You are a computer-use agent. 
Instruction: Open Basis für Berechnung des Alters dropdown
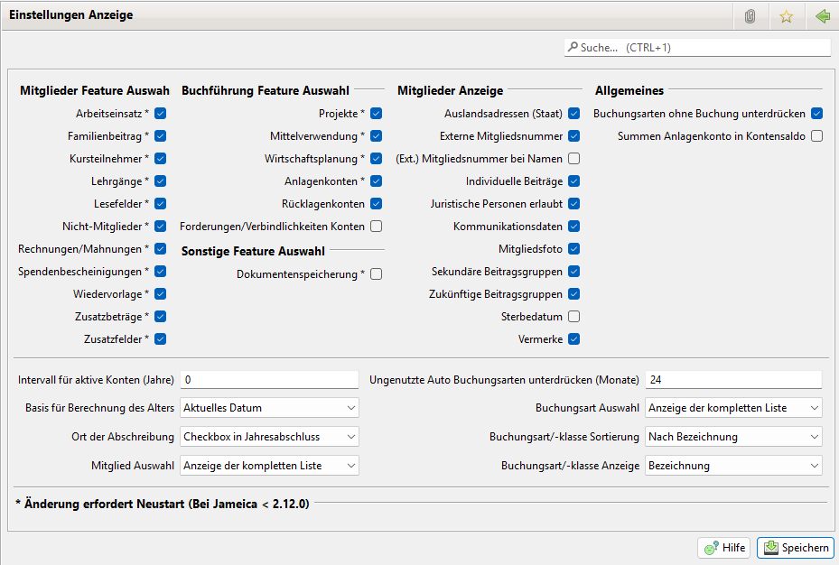point(269,408)
